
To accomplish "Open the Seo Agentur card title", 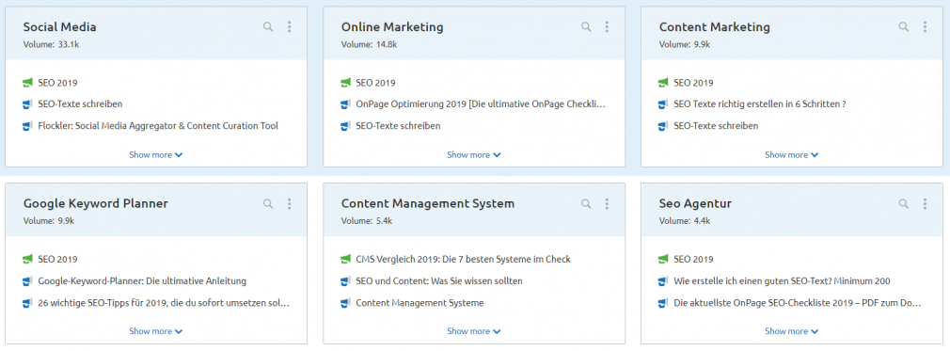I will coord(695,203).
